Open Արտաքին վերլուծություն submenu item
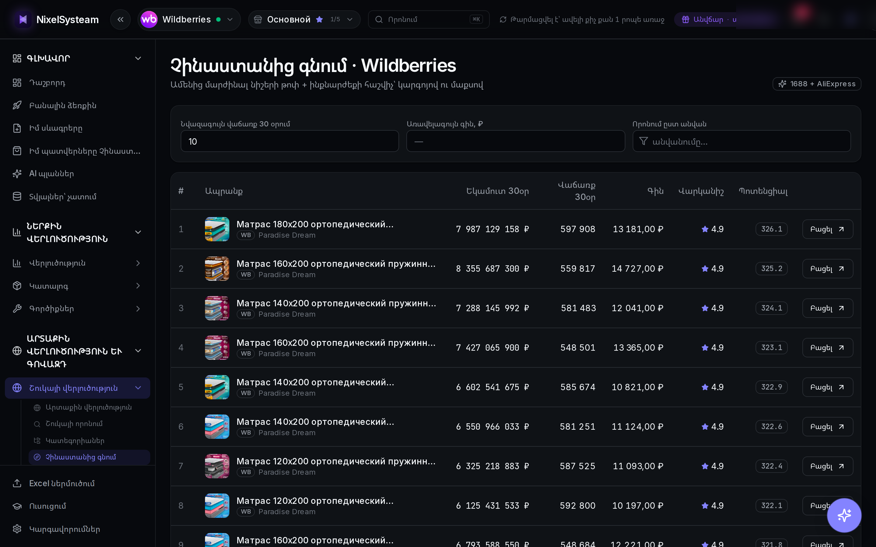This screenshot has height=547, width=876. (x=89, y=407)
